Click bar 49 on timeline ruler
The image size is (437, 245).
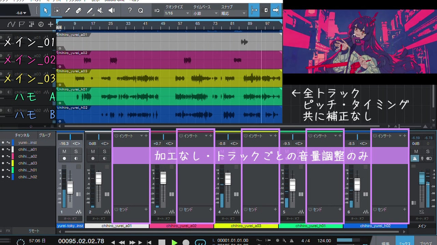[163, 24]
